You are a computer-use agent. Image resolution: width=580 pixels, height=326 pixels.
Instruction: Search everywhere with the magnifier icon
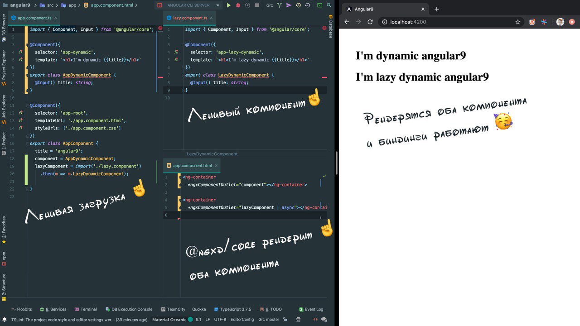pos(329,5)
